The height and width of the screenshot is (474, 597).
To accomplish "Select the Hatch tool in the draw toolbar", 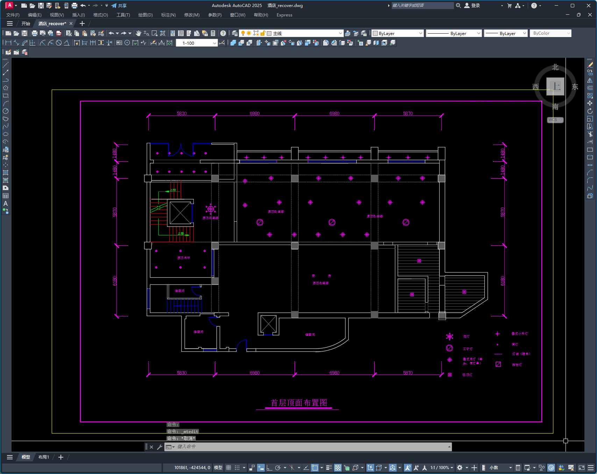I will tap(6, 173).
